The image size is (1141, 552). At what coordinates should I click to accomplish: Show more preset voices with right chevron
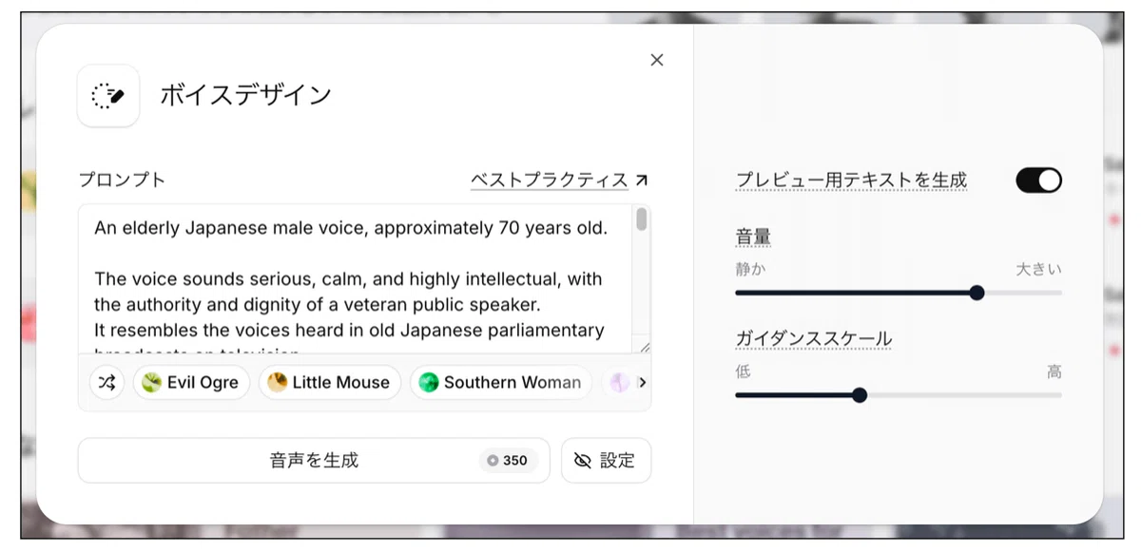[x=642, y=383]
